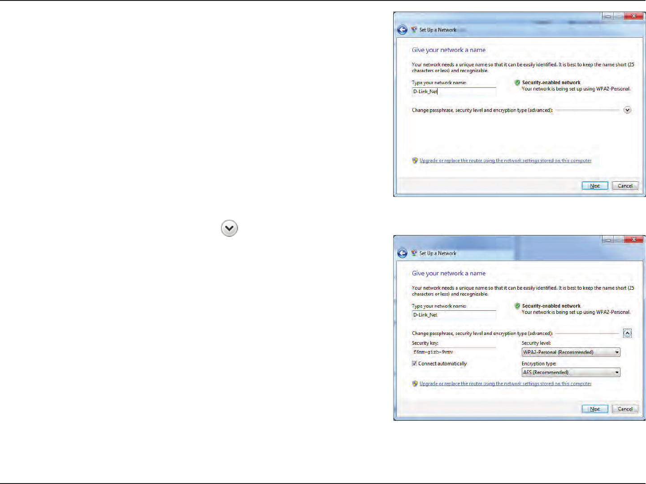Click shield icon beside bottom Upgrade link
This screenshot has width=646, height=484.
click(415, 384)
